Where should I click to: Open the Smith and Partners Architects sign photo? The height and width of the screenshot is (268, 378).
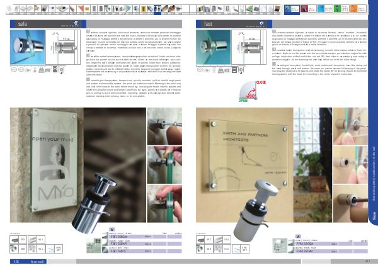click(264, 165)
